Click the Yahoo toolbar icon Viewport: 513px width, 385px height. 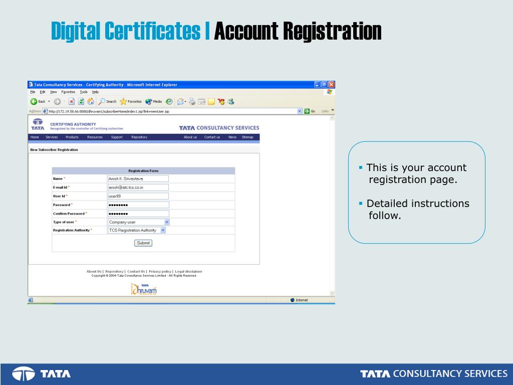click(x=221, y=101)
